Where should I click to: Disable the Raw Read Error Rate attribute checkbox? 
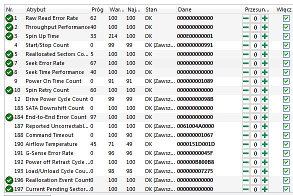(x=286, y=18)
